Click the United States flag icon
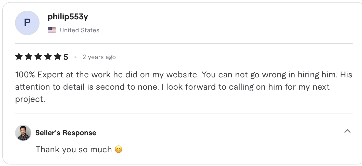 pos(52,30)
